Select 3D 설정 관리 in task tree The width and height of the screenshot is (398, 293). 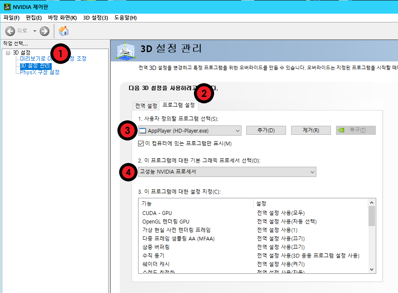point(36,66)
